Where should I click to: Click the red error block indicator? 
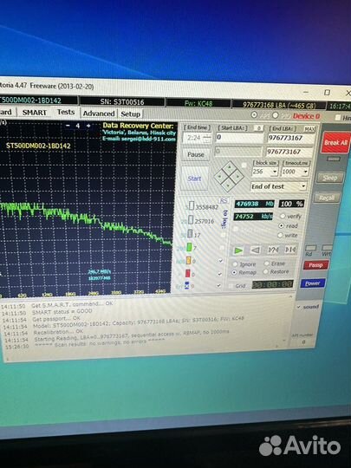[187, 273]
